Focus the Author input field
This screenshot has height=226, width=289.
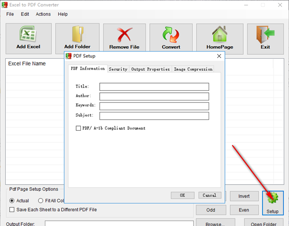coord(154,97)
